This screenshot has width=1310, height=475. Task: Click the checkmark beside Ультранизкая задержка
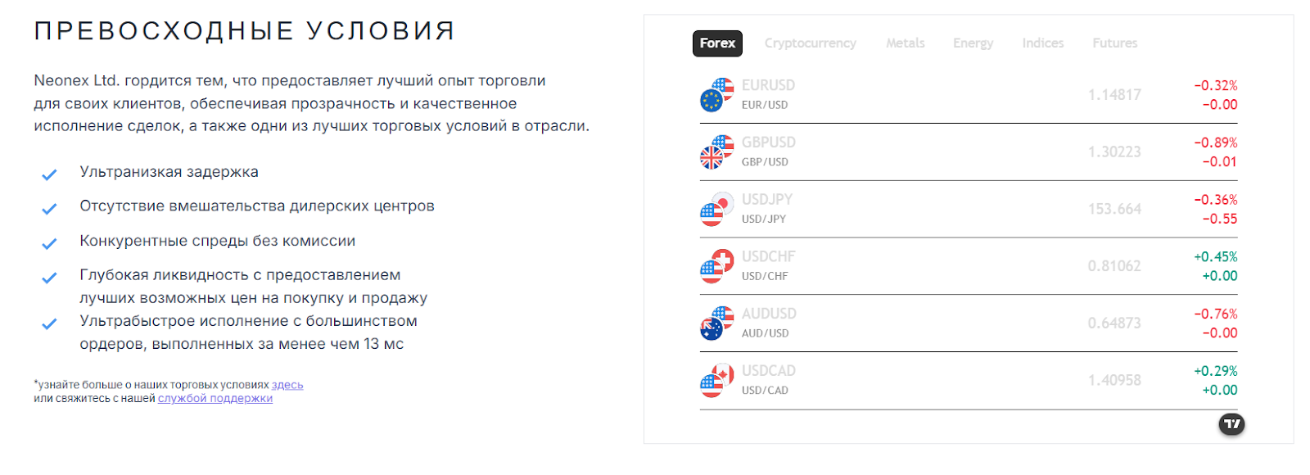tap(48, 174)
